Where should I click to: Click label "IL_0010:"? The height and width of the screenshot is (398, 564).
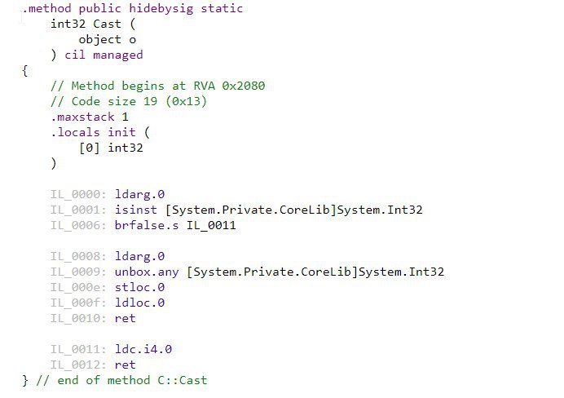78,318
